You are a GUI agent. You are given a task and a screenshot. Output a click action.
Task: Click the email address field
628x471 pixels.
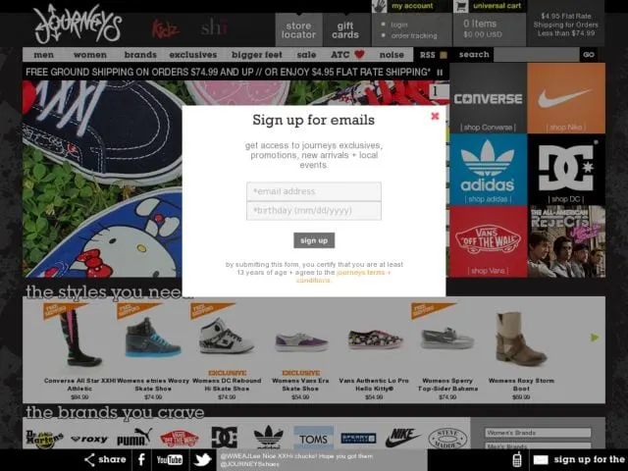[314, 191]
